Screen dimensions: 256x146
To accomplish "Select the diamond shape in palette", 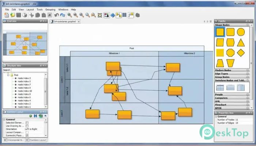I will [241, 53].
